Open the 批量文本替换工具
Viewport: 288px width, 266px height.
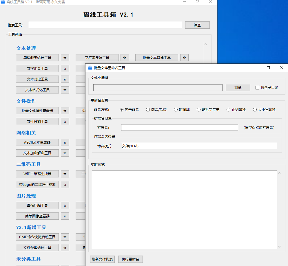[156, 58]
